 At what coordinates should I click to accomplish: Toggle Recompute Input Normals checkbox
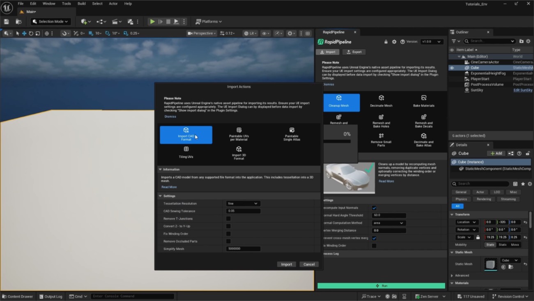click(x=374, y=208)
